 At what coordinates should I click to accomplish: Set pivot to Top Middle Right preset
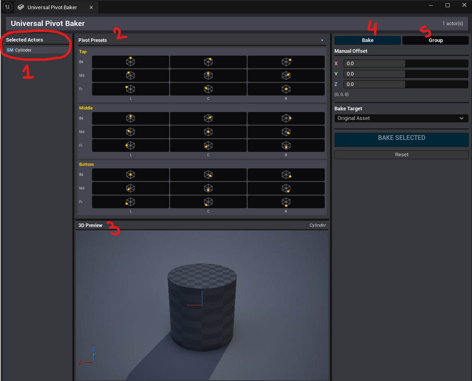point(286,75)
